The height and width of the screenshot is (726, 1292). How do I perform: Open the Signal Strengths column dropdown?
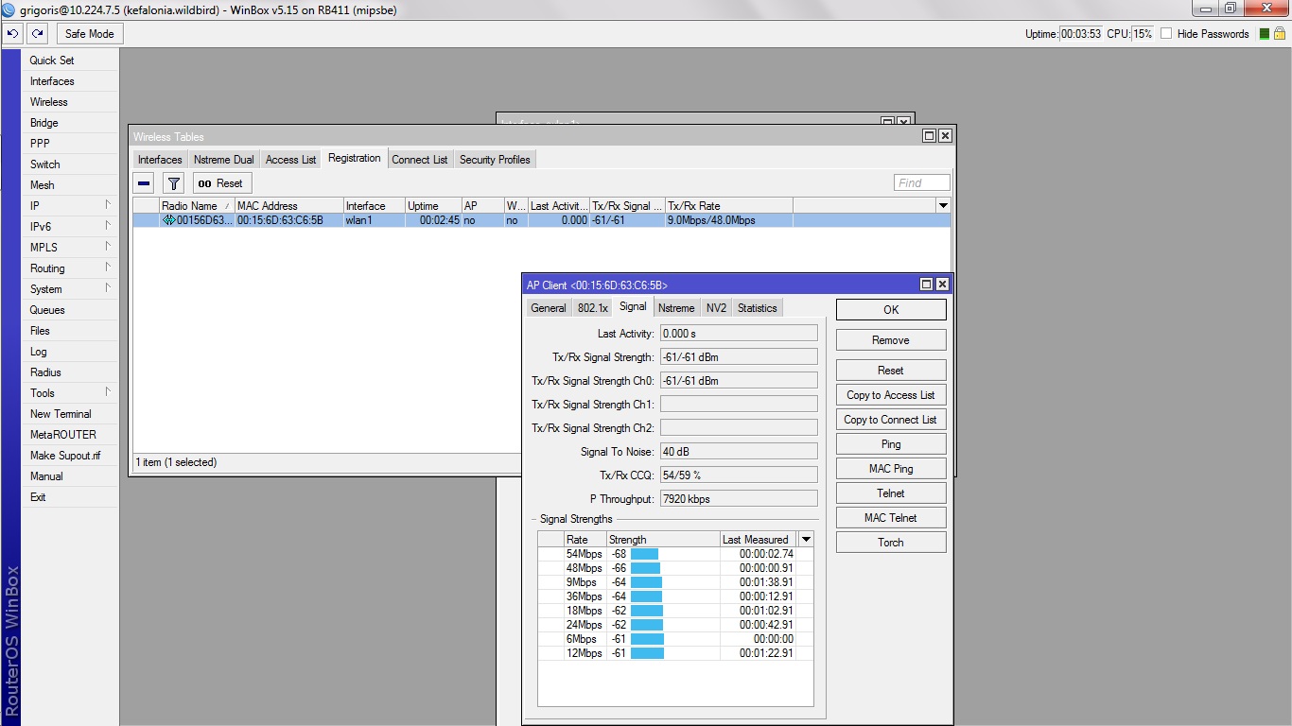(x=806, y=539)
